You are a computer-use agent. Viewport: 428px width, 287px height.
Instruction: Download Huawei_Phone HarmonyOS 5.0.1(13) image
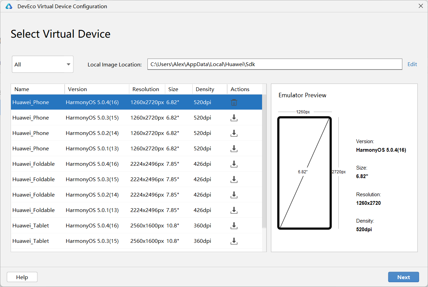click(234, 149)
